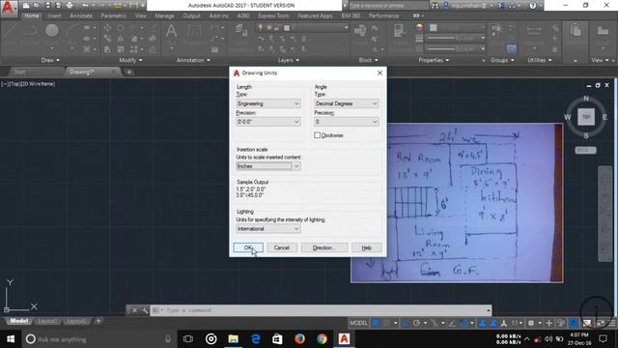Click the Open file icon in quick access toolbar

tap(37, 6)
